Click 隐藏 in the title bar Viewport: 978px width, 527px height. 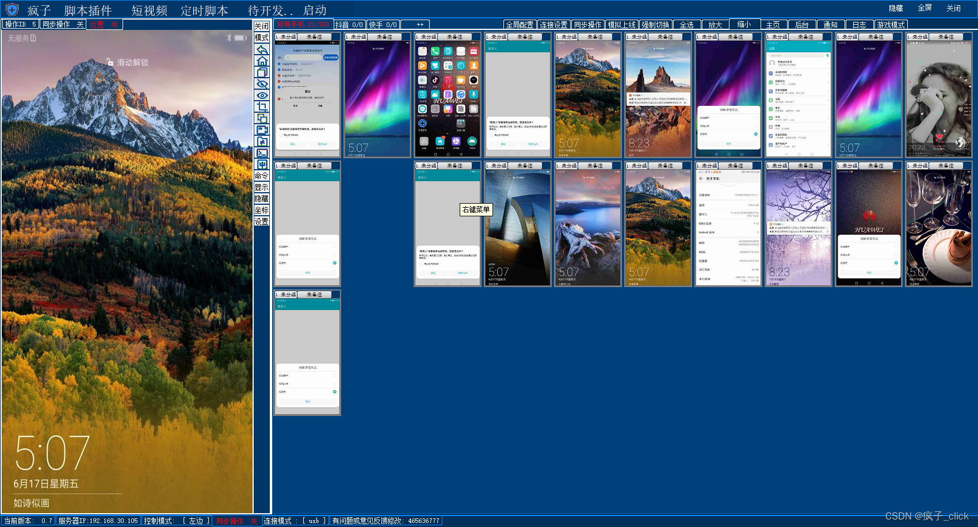[x=896, y=8]
